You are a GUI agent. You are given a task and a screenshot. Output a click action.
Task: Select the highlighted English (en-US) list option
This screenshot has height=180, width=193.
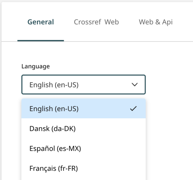coord(84,109)
